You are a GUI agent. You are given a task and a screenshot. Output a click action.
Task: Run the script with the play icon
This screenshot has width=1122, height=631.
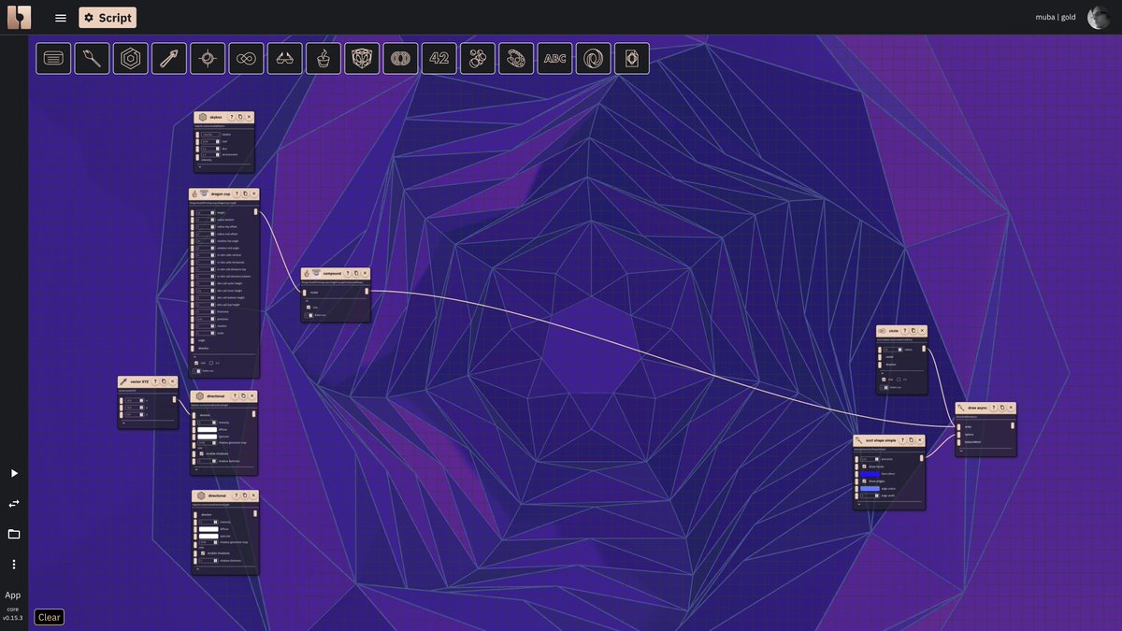[x=14, y=473]
